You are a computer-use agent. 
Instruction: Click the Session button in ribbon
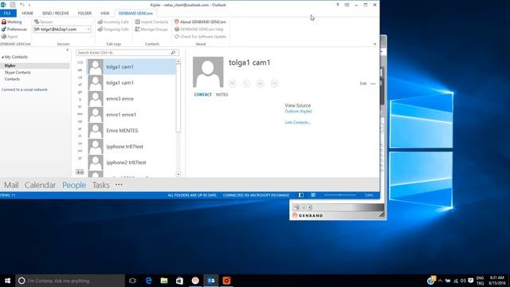point(43,22)
